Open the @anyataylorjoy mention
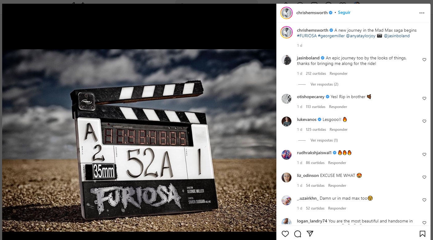This screenshot has height=240, width=433. [361, 36]
